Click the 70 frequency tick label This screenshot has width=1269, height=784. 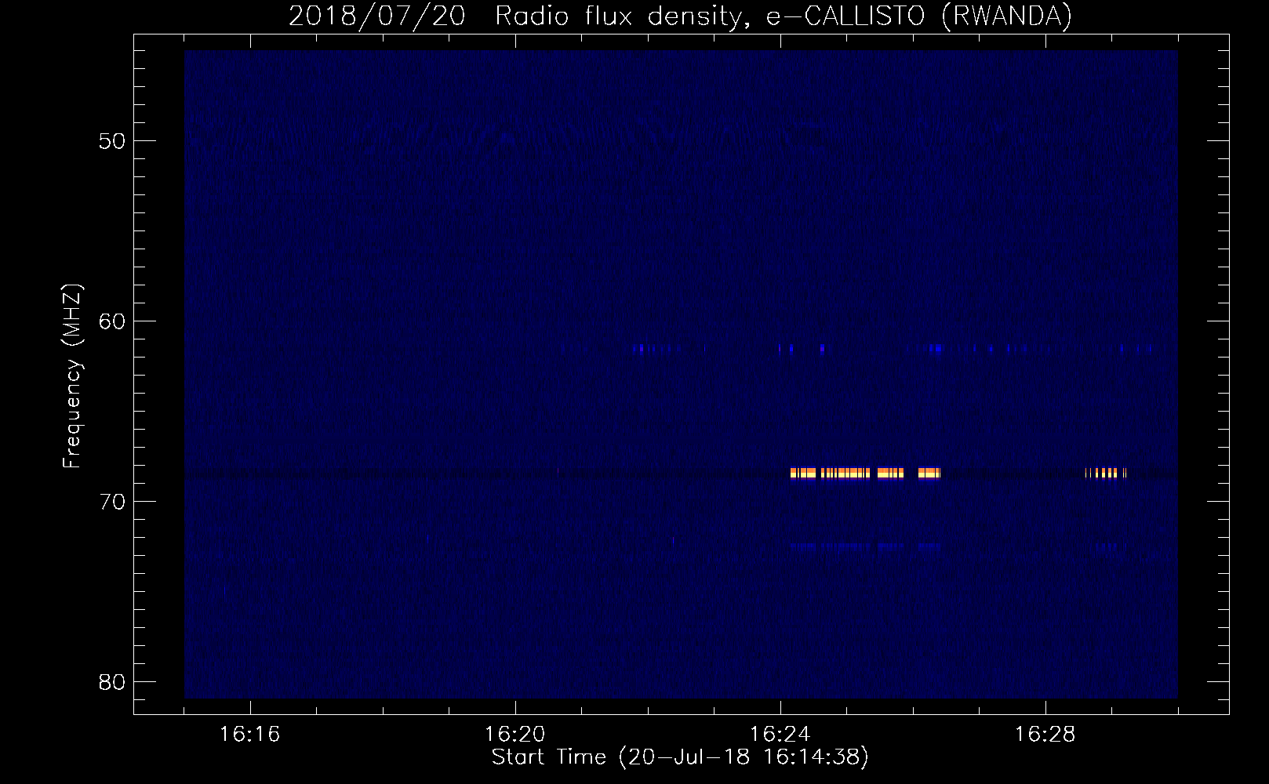pos(112,503)
